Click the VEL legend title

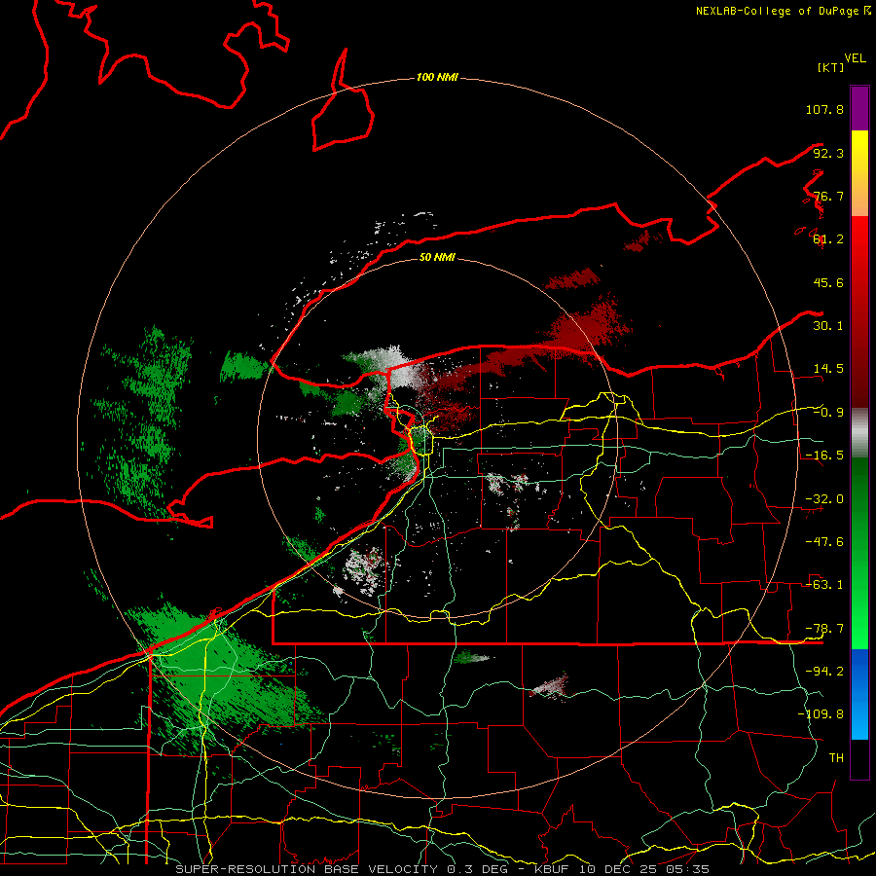[x=855, y=58]
